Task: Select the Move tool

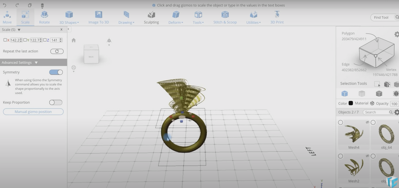Action: [7, 17]
